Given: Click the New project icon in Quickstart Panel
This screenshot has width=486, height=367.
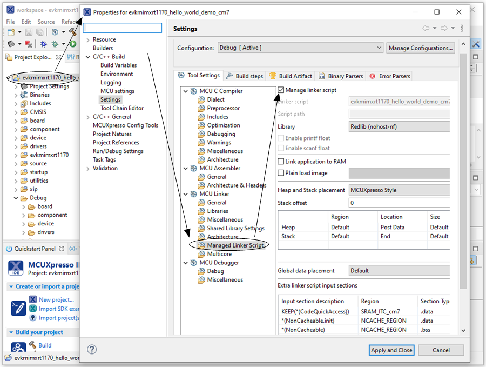Looking at the screenshot, I should pyautogui.click(x=33, y=299).
